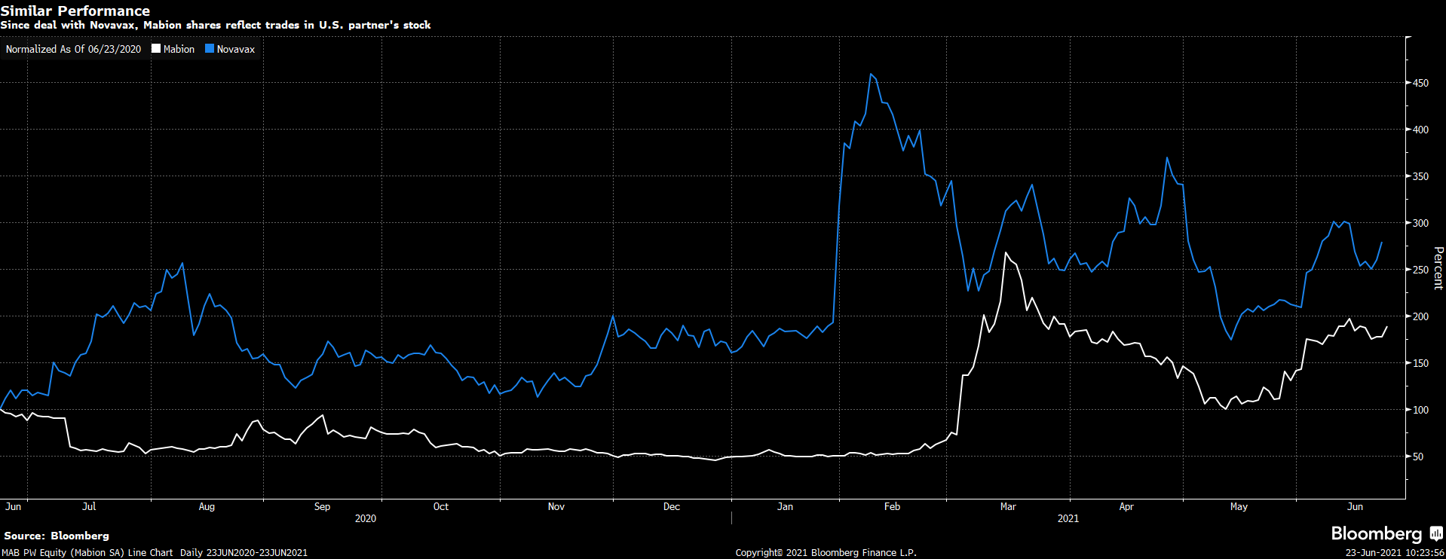Click the Oct month label
This screenshot has height=559, width=1446.
point(441,506)
